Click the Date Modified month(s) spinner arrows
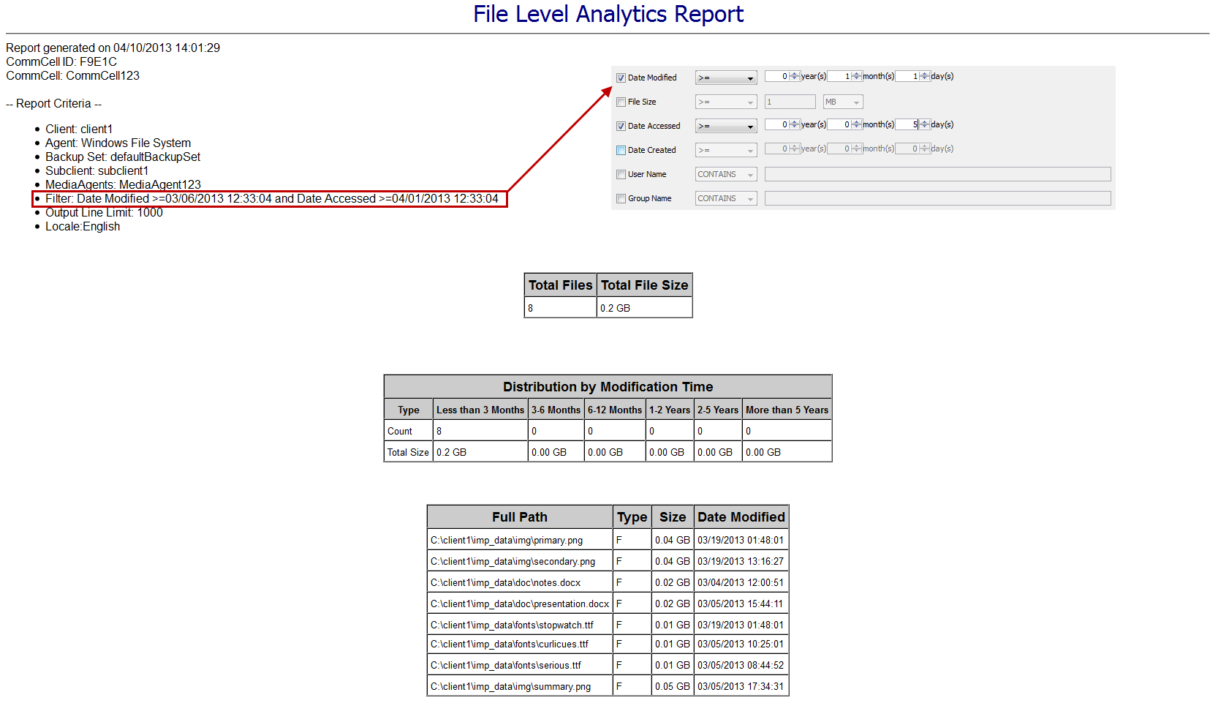The width and height of the screenshot is (1210, 703). click(x=857, y=76)
